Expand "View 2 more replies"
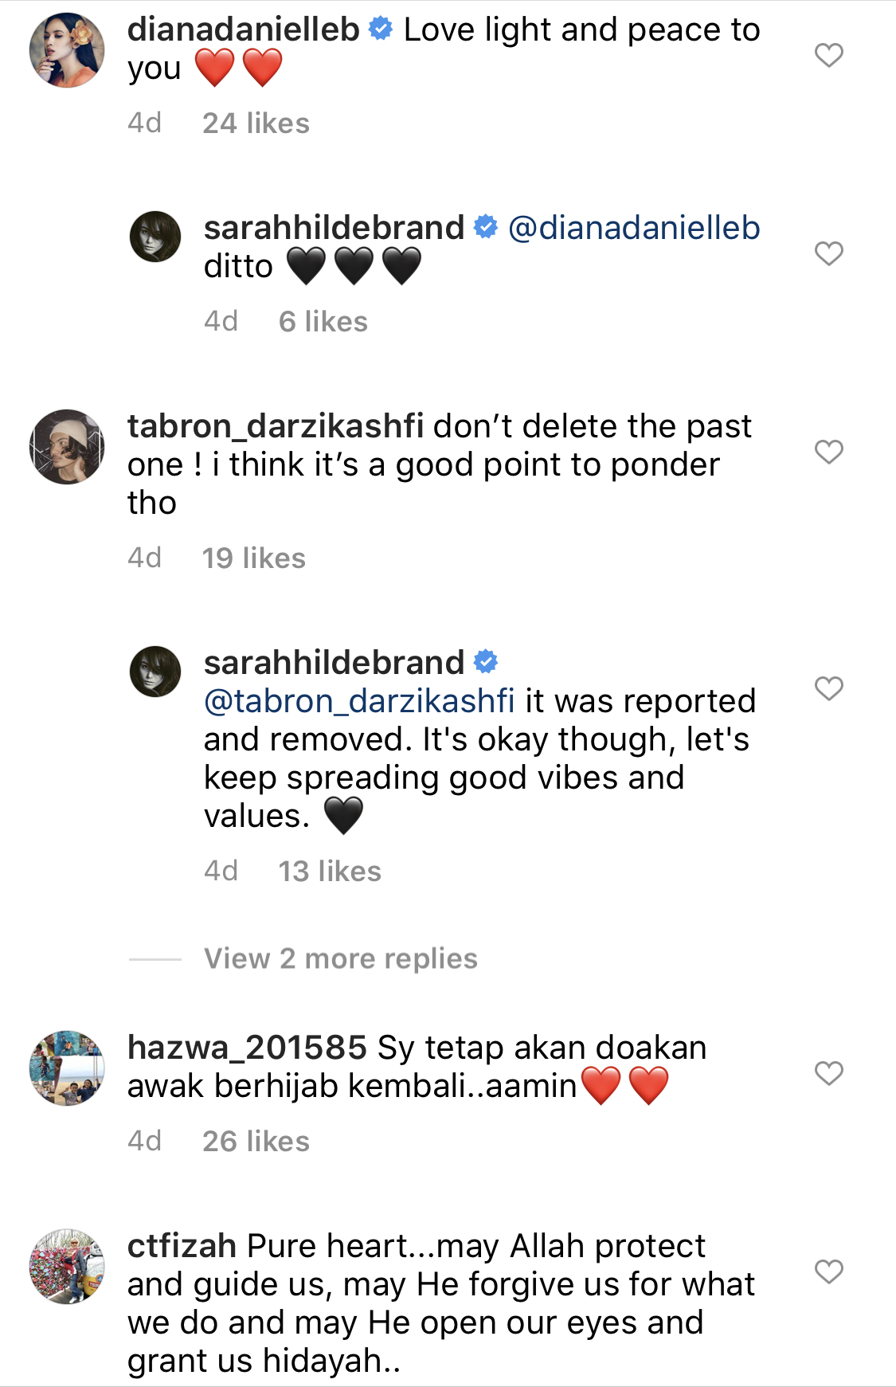Screen dimensions: 896x1387 [340, 958]
